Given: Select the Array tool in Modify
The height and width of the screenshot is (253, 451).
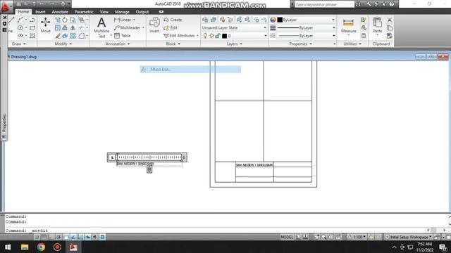Looking at the screenshot, I should click(x=73, y=36).
